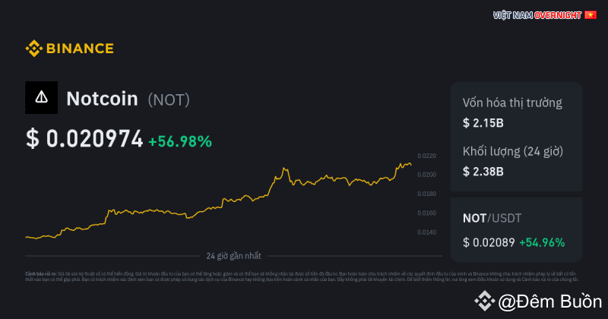Click the +56.98% change percentage

(180, 141)
